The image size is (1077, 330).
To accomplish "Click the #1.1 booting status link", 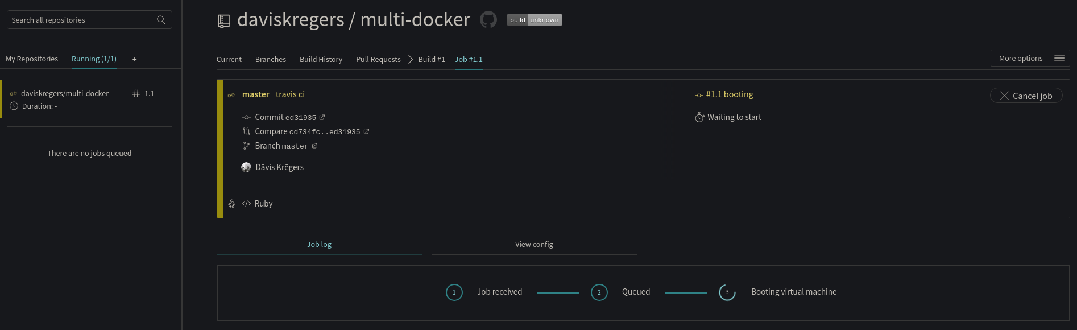I will pyautogui.click(x=730, y=94).
